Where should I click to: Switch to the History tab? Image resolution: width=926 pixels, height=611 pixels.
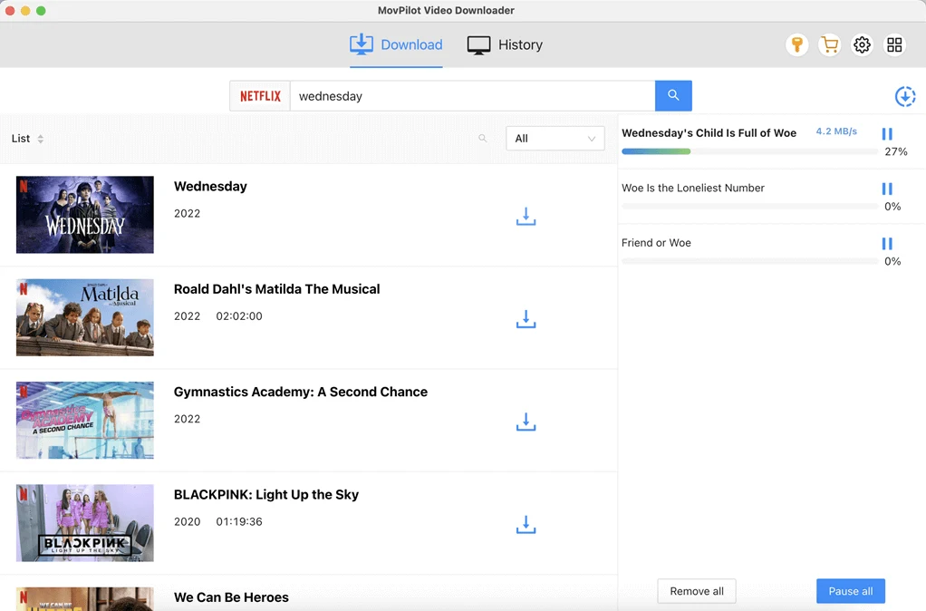505,45
